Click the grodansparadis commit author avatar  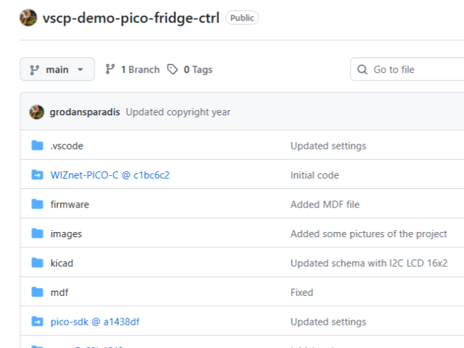pos(37,112)
